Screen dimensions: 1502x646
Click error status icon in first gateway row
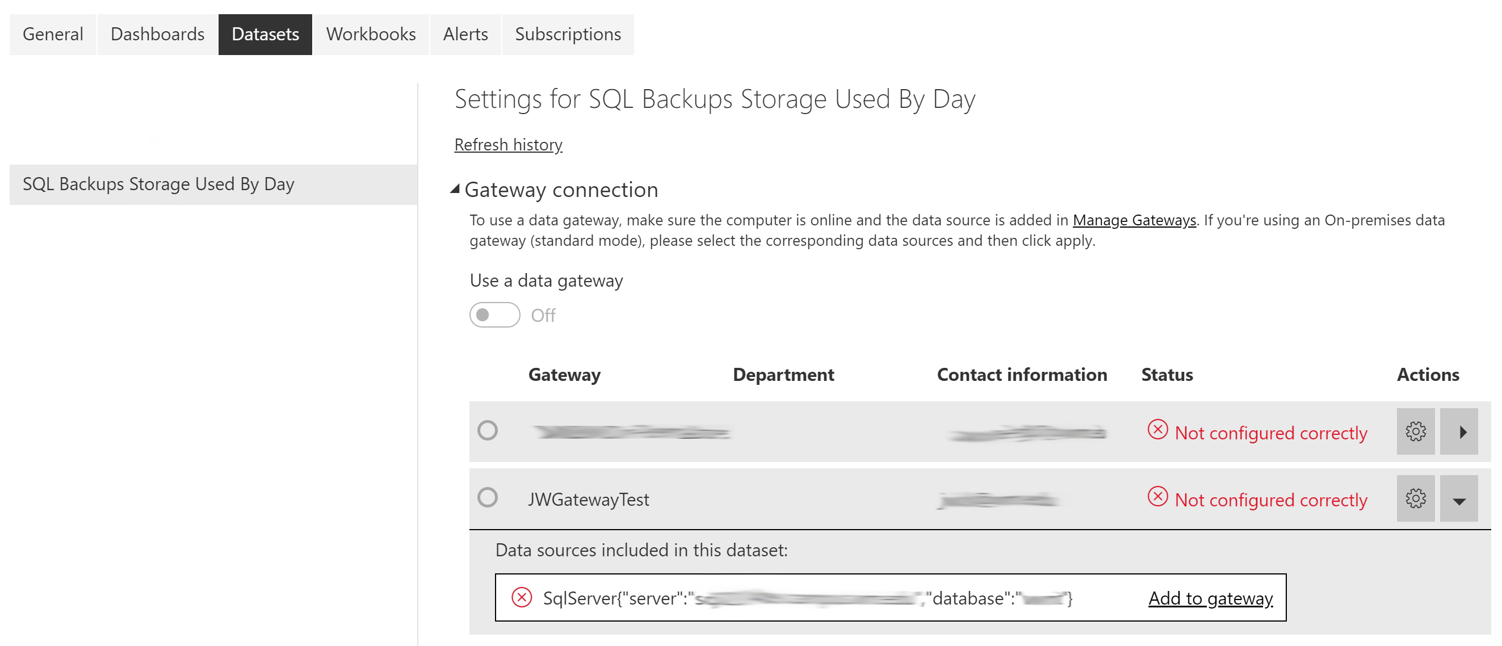[x=1157, y=430]
